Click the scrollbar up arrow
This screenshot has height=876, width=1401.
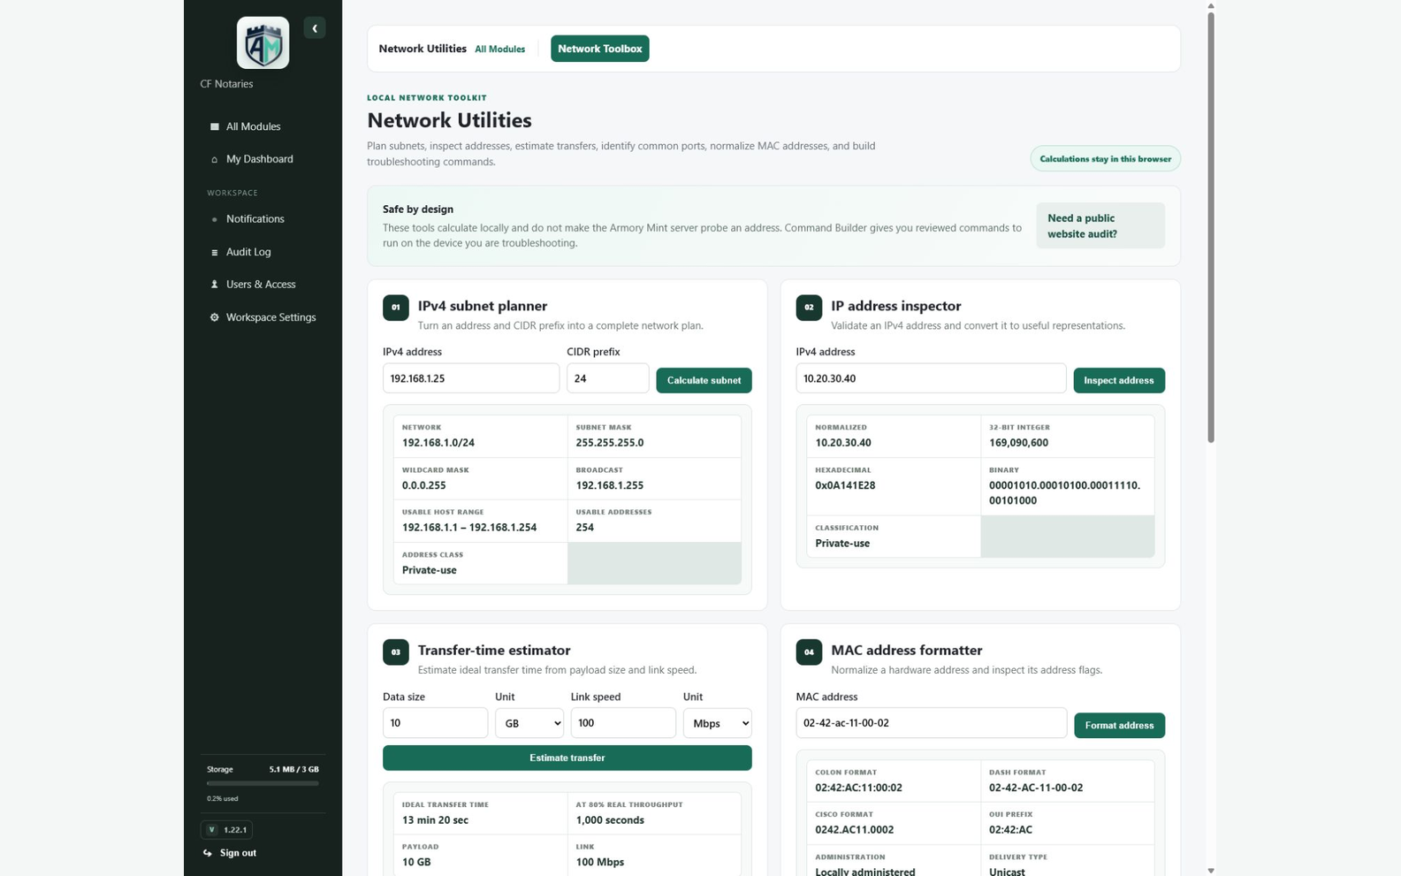(x=1211, y=5)
